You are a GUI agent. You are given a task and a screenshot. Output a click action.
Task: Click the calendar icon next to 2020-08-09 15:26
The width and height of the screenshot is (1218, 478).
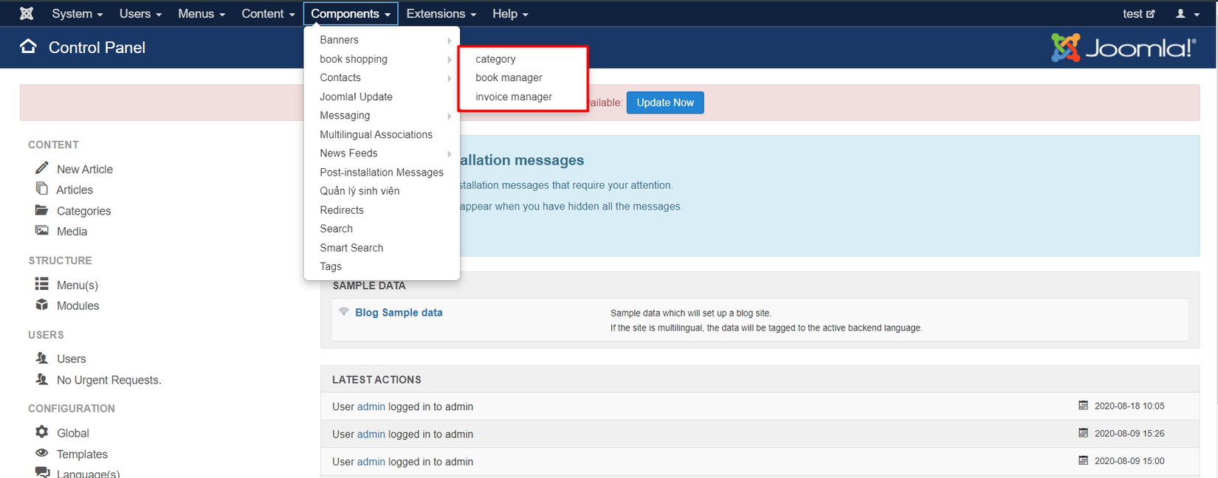[x=1083, y=433]
